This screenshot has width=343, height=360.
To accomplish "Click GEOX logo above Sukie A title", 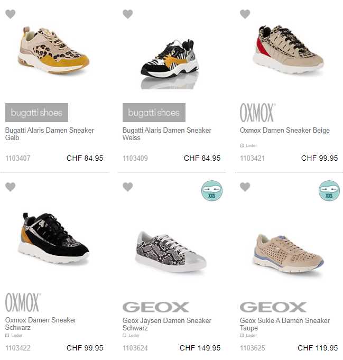I will tap(273, 307).
